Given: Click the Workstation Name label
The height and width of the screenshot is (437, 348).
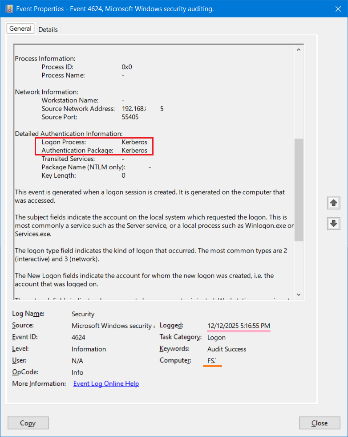Looking at the screenshot, I should [x=70, y=100].
